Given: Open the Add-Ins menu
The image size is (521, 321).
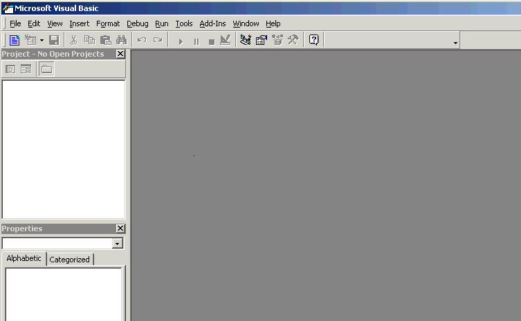Looking at the screenshot, I should [x=212, y=23].
